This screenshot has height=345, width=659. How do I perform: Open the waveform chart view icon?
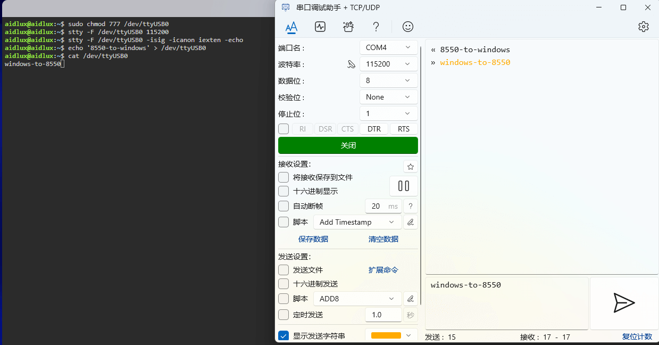pos(320,27)
